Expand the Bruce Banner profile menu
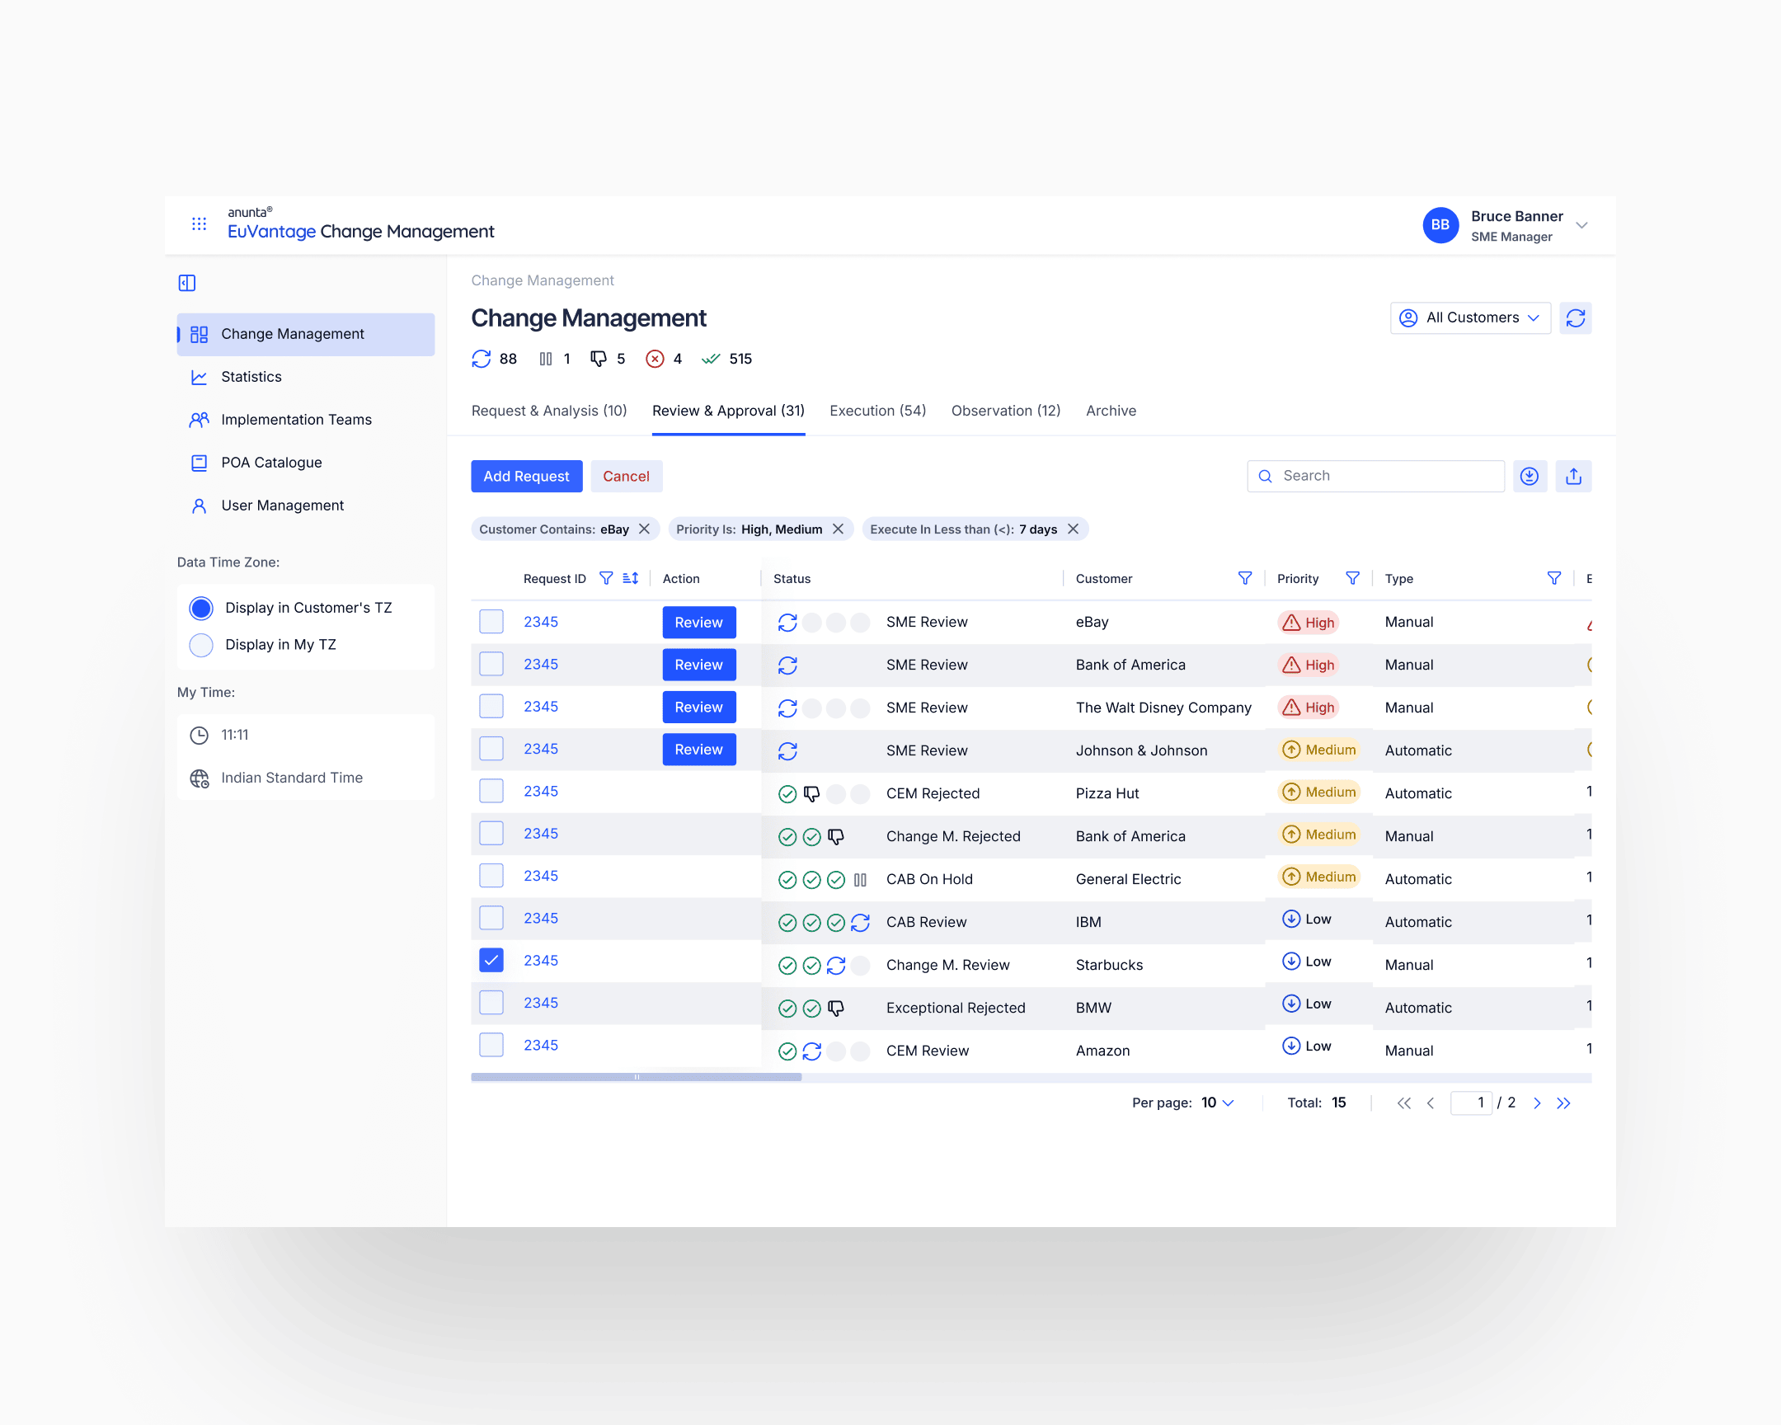Viewport: 1781px width, 1425px height. click(1582, 224)
